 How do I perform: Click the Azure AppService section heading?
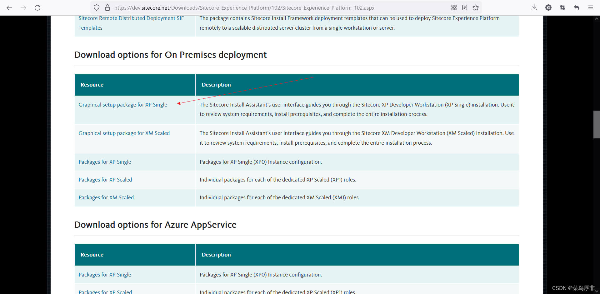click(155, 225)
